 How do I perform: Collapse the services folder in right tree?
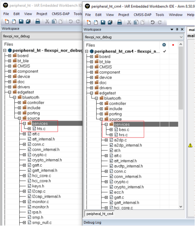[x=106, y=124]
